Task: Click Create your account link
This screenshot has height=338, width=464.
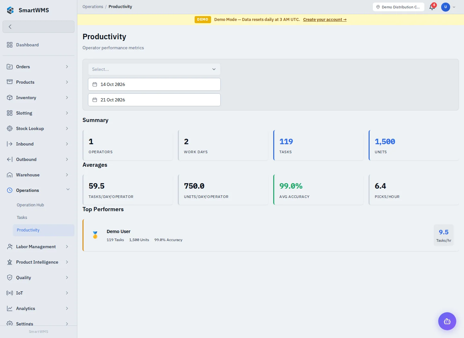Action: 325,20
